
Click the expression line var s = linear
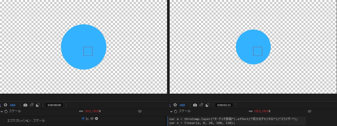click(202, 123)
